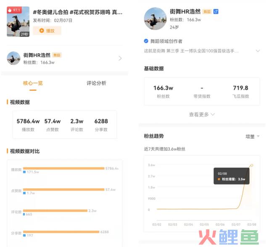Screen dimensions: 269x247
Task: Click the 近7天共增加3.6w粉丝 summary text
Action: [x=164, y=149]
